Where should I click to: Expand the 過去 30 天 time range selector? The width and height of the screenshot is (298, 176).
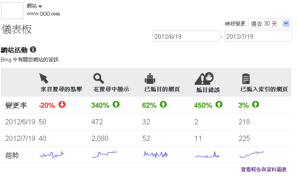270,24
